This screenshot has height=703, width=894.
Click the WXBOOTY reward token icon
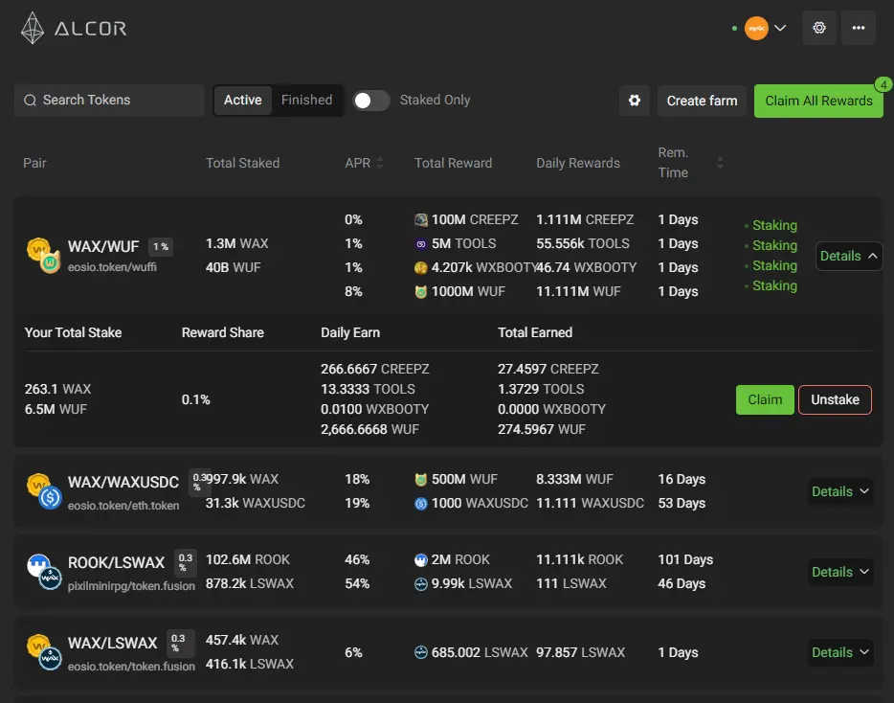coord(421,267)
